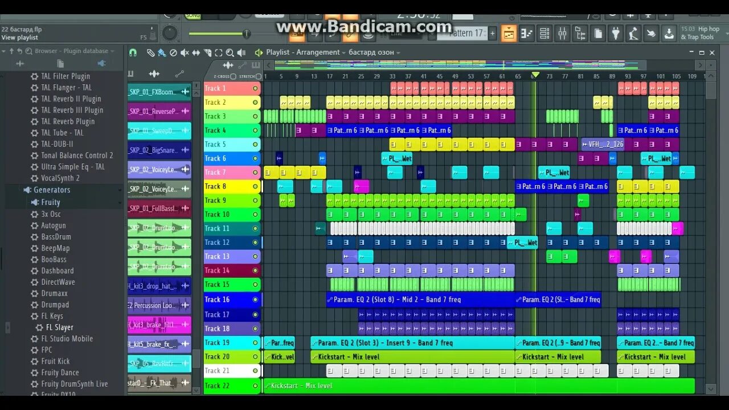Show the Plugins category in the Browser
Screen dimensions: 729x410
pos(101,63)
